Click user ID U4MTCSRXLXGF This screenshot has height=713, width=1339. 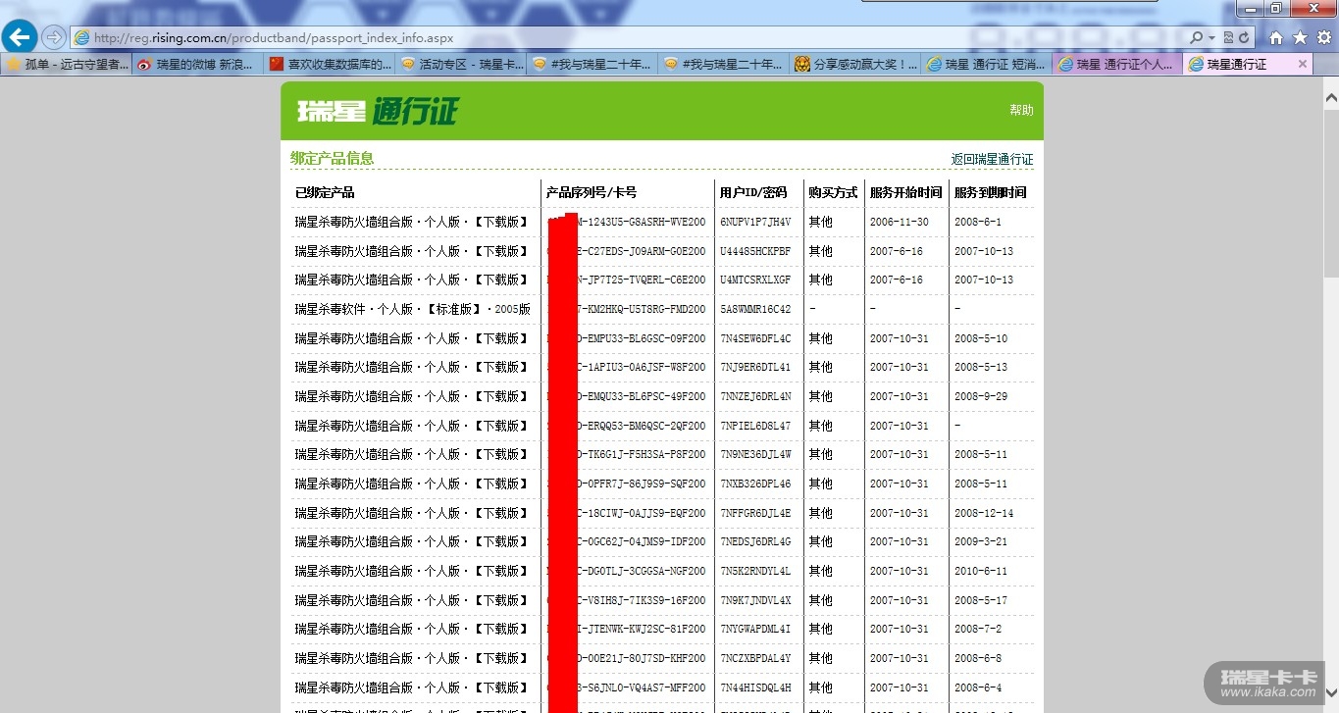coord(755,280)
